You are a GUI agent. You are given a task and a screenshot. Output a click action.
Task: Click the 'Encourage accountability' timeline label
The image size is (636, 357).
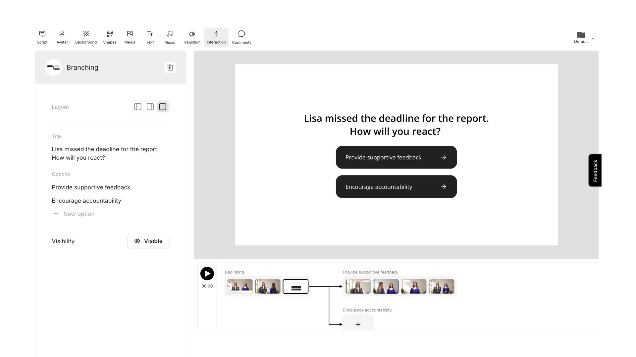pyautogui.click(x=367, y=310)
